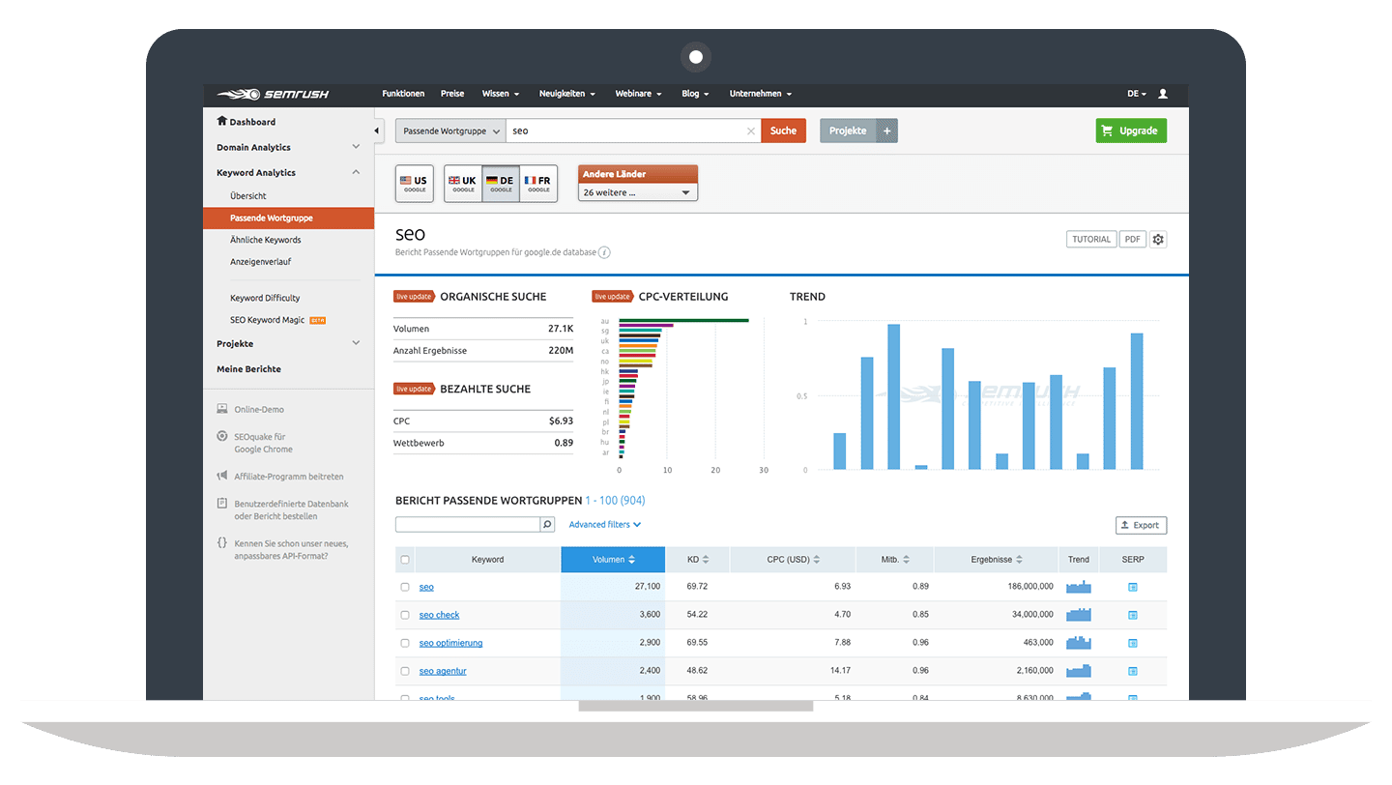Sort table by KD column
This screenshot has width=1392, height=785.
tap(698, 560)
